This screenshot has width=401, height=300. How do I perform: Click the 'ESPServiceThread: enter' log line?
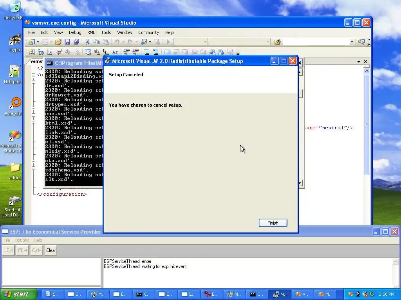coord(127,261)
